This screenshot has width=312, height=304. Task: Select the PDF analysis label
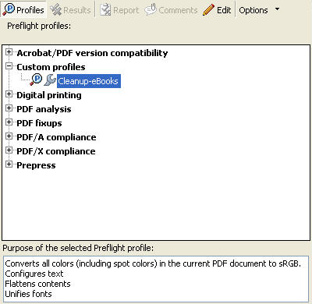coord(44,109)
